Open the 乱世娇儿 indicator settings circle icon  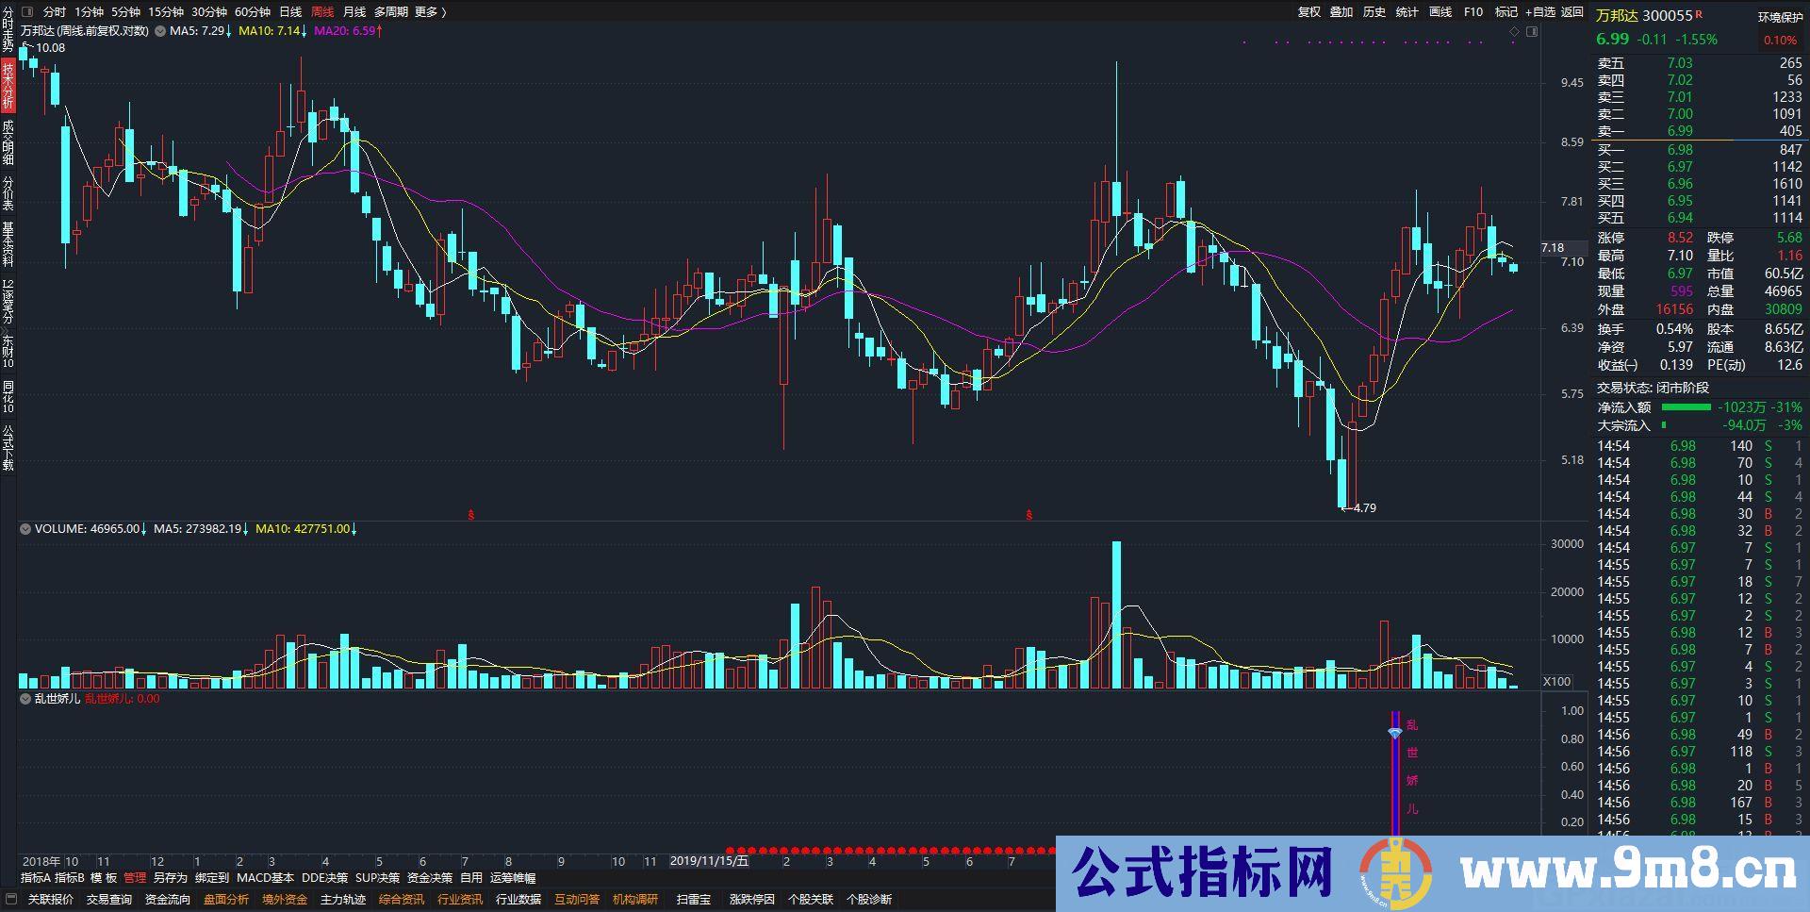point(25,699)
